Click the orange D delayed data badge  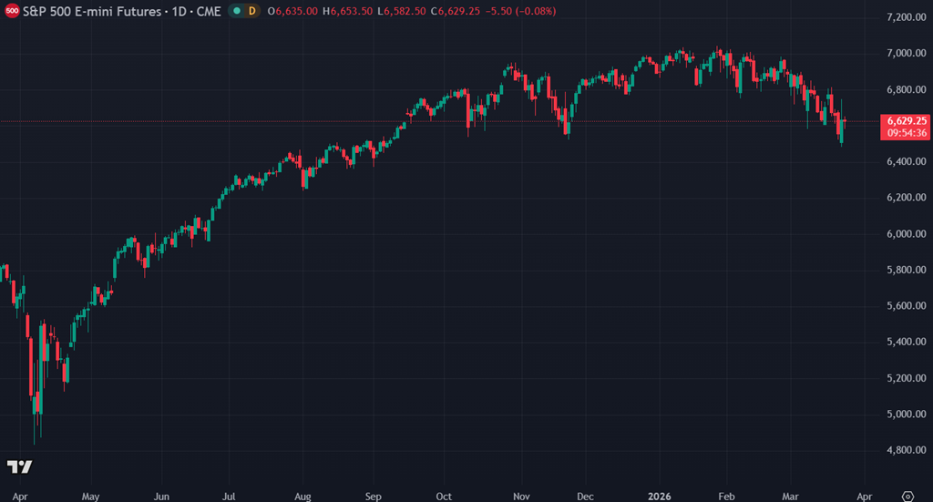coord(251,11)
